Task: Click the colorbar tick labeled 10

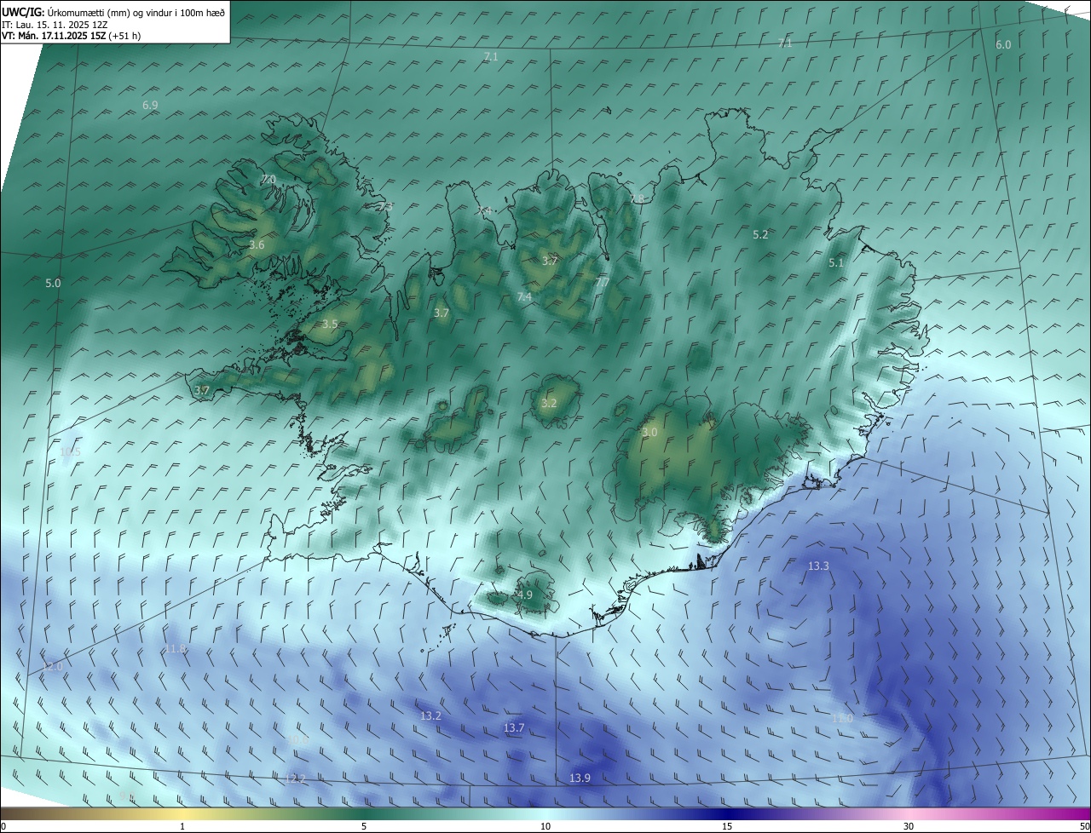Action: click(x=545, y=826)
